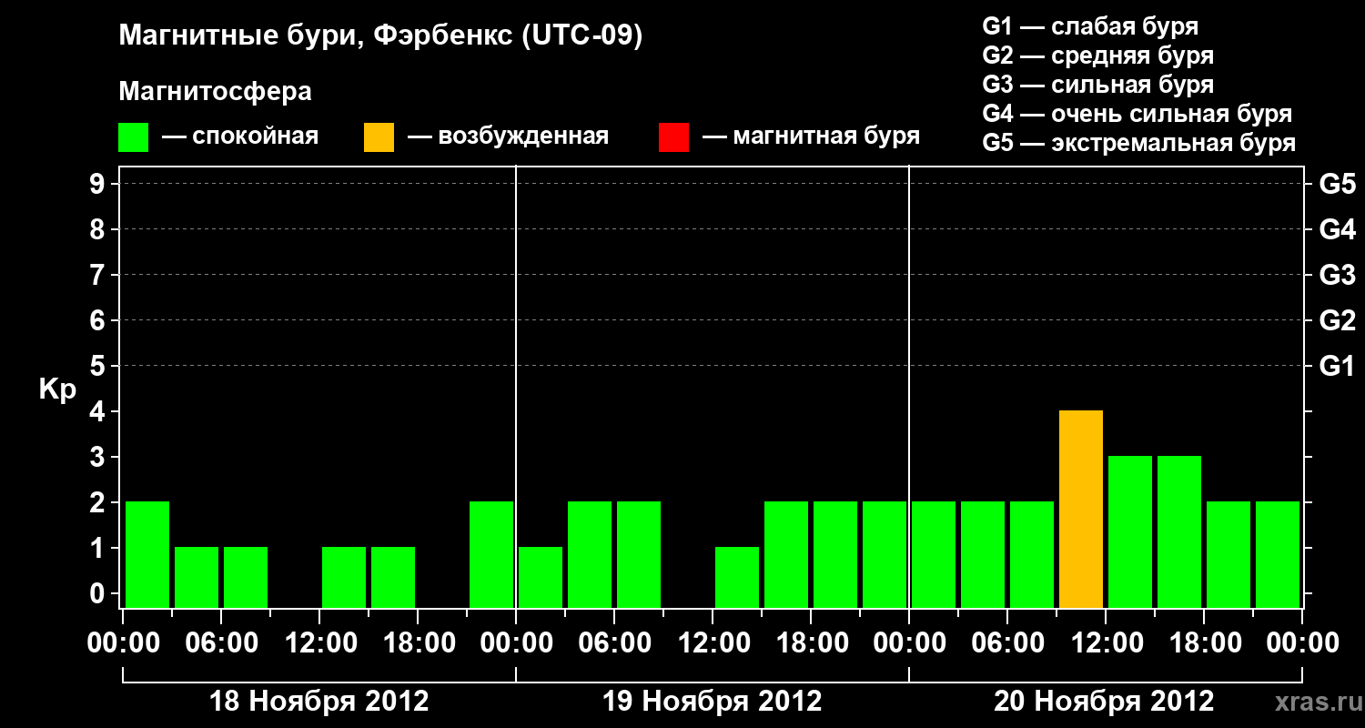The width and height of the screenshot is (1365, 728).
Task: Click the red 'магнитная буря' legend swatch
Action: 673,137
